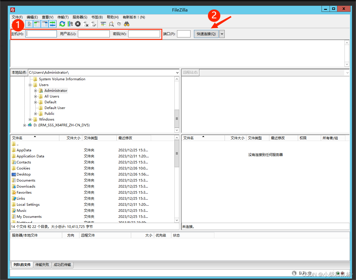Click the green refresh file lists icon

[62, 24]
